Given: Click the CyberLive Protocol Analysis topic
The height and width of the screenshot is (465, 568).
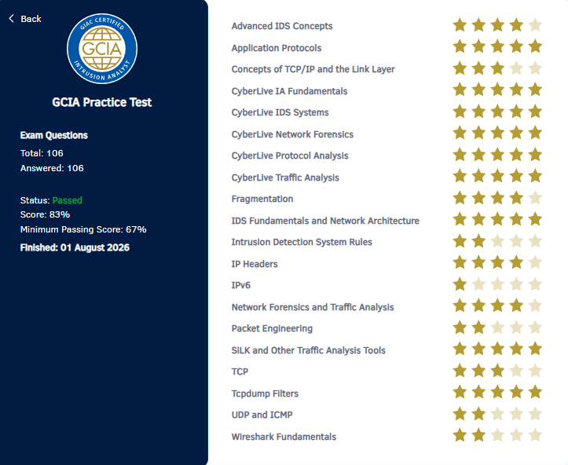Looking at the screenshot, I should pyautogui.click(x=290, y=156).
